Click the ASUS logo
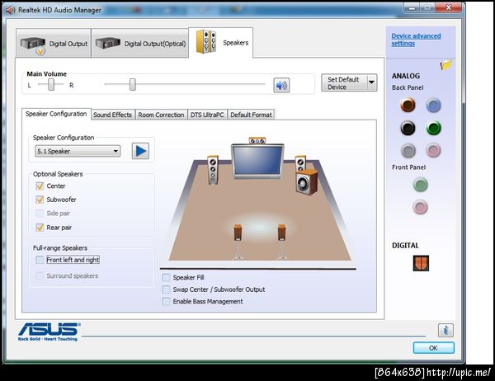 (48, 332)
